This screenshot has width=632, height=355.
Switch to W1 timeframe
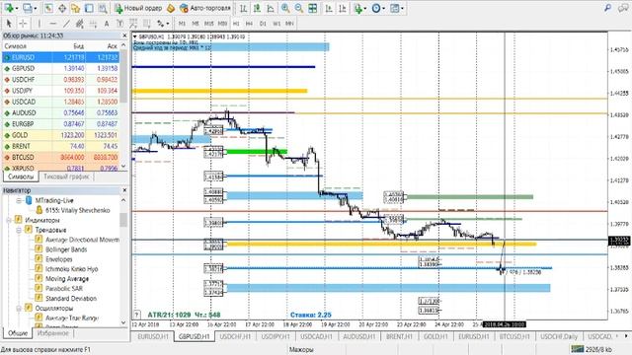pyautogui.click(x=276, y=24)
